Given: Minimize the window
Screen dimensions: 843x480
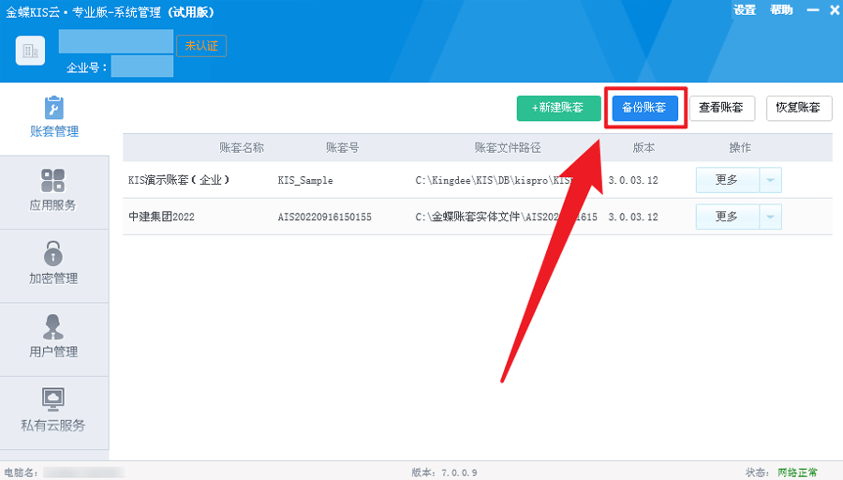Looking at the screenshot, I should 813,10.
